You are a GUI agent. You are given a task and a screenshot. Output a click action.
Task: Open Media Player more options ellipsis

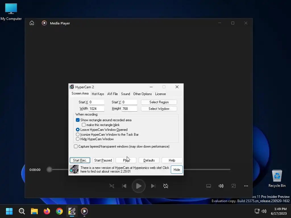[246, 186]
